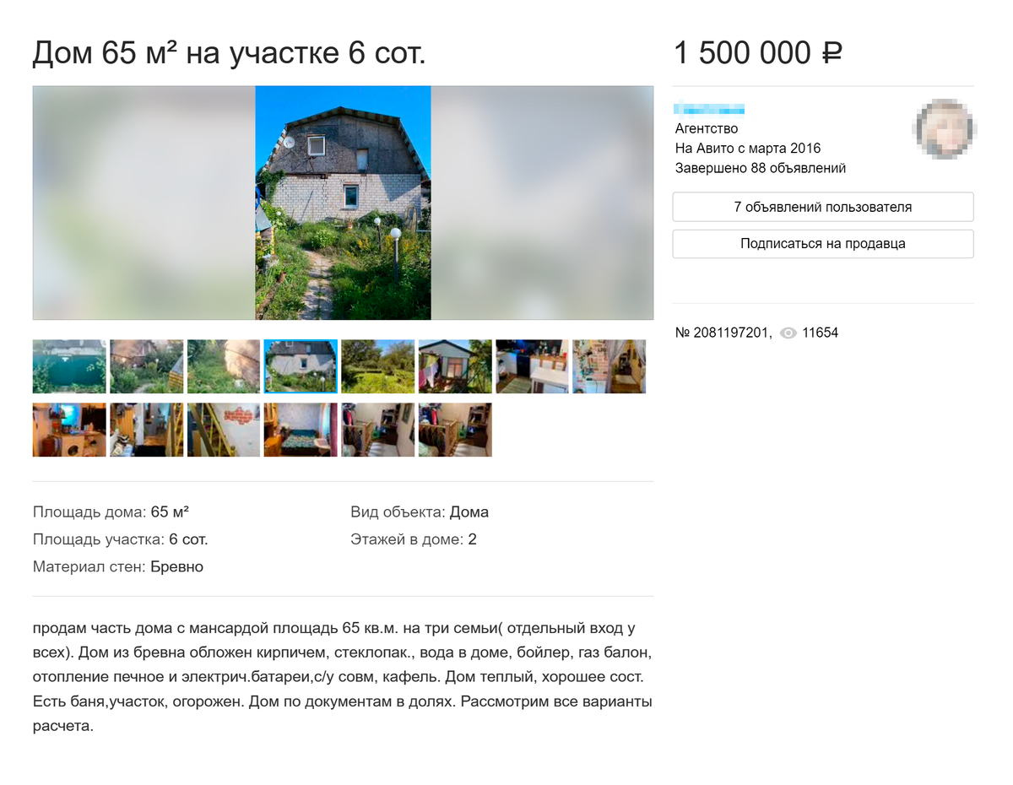Viewport: 1013px width, 785px height.
Task: Click the blurred right side of gallery
Action: (x=542, y=203)
